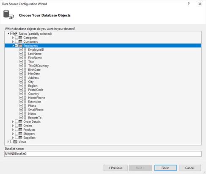The image size is (206, 174).
Task: Click the PostalCode column icon
Action: point(25,90)
